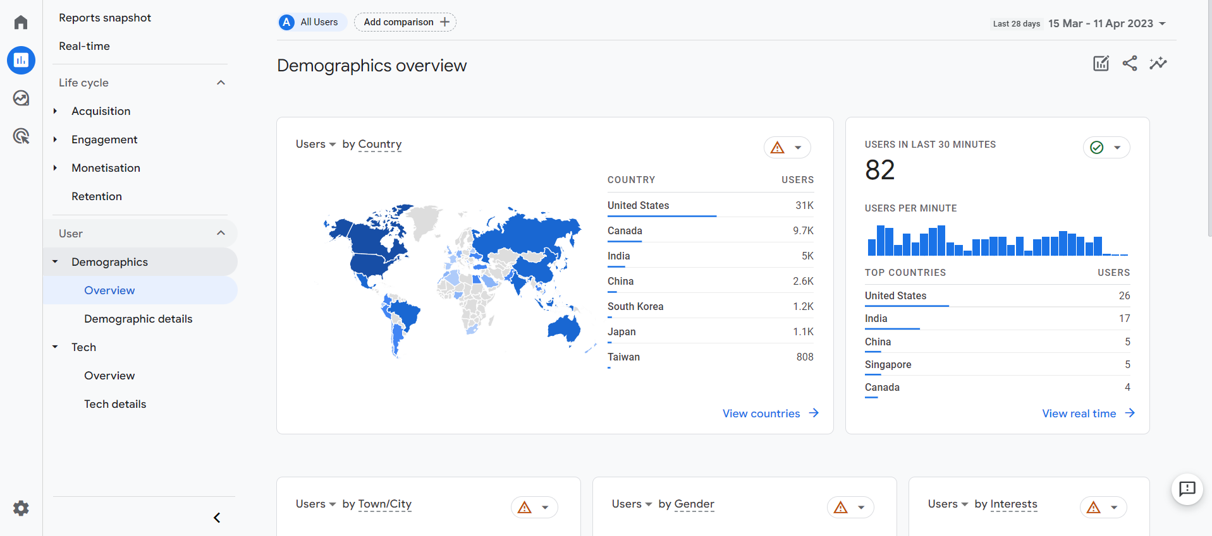Viewport: 1212px width, 536px height.
Task: Expand the Acquisition tree item
Action: (x=56, y=111)
